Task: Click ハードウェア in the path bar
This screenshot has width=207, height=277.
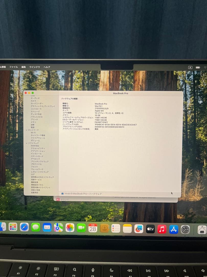Action: pos(95,194)
